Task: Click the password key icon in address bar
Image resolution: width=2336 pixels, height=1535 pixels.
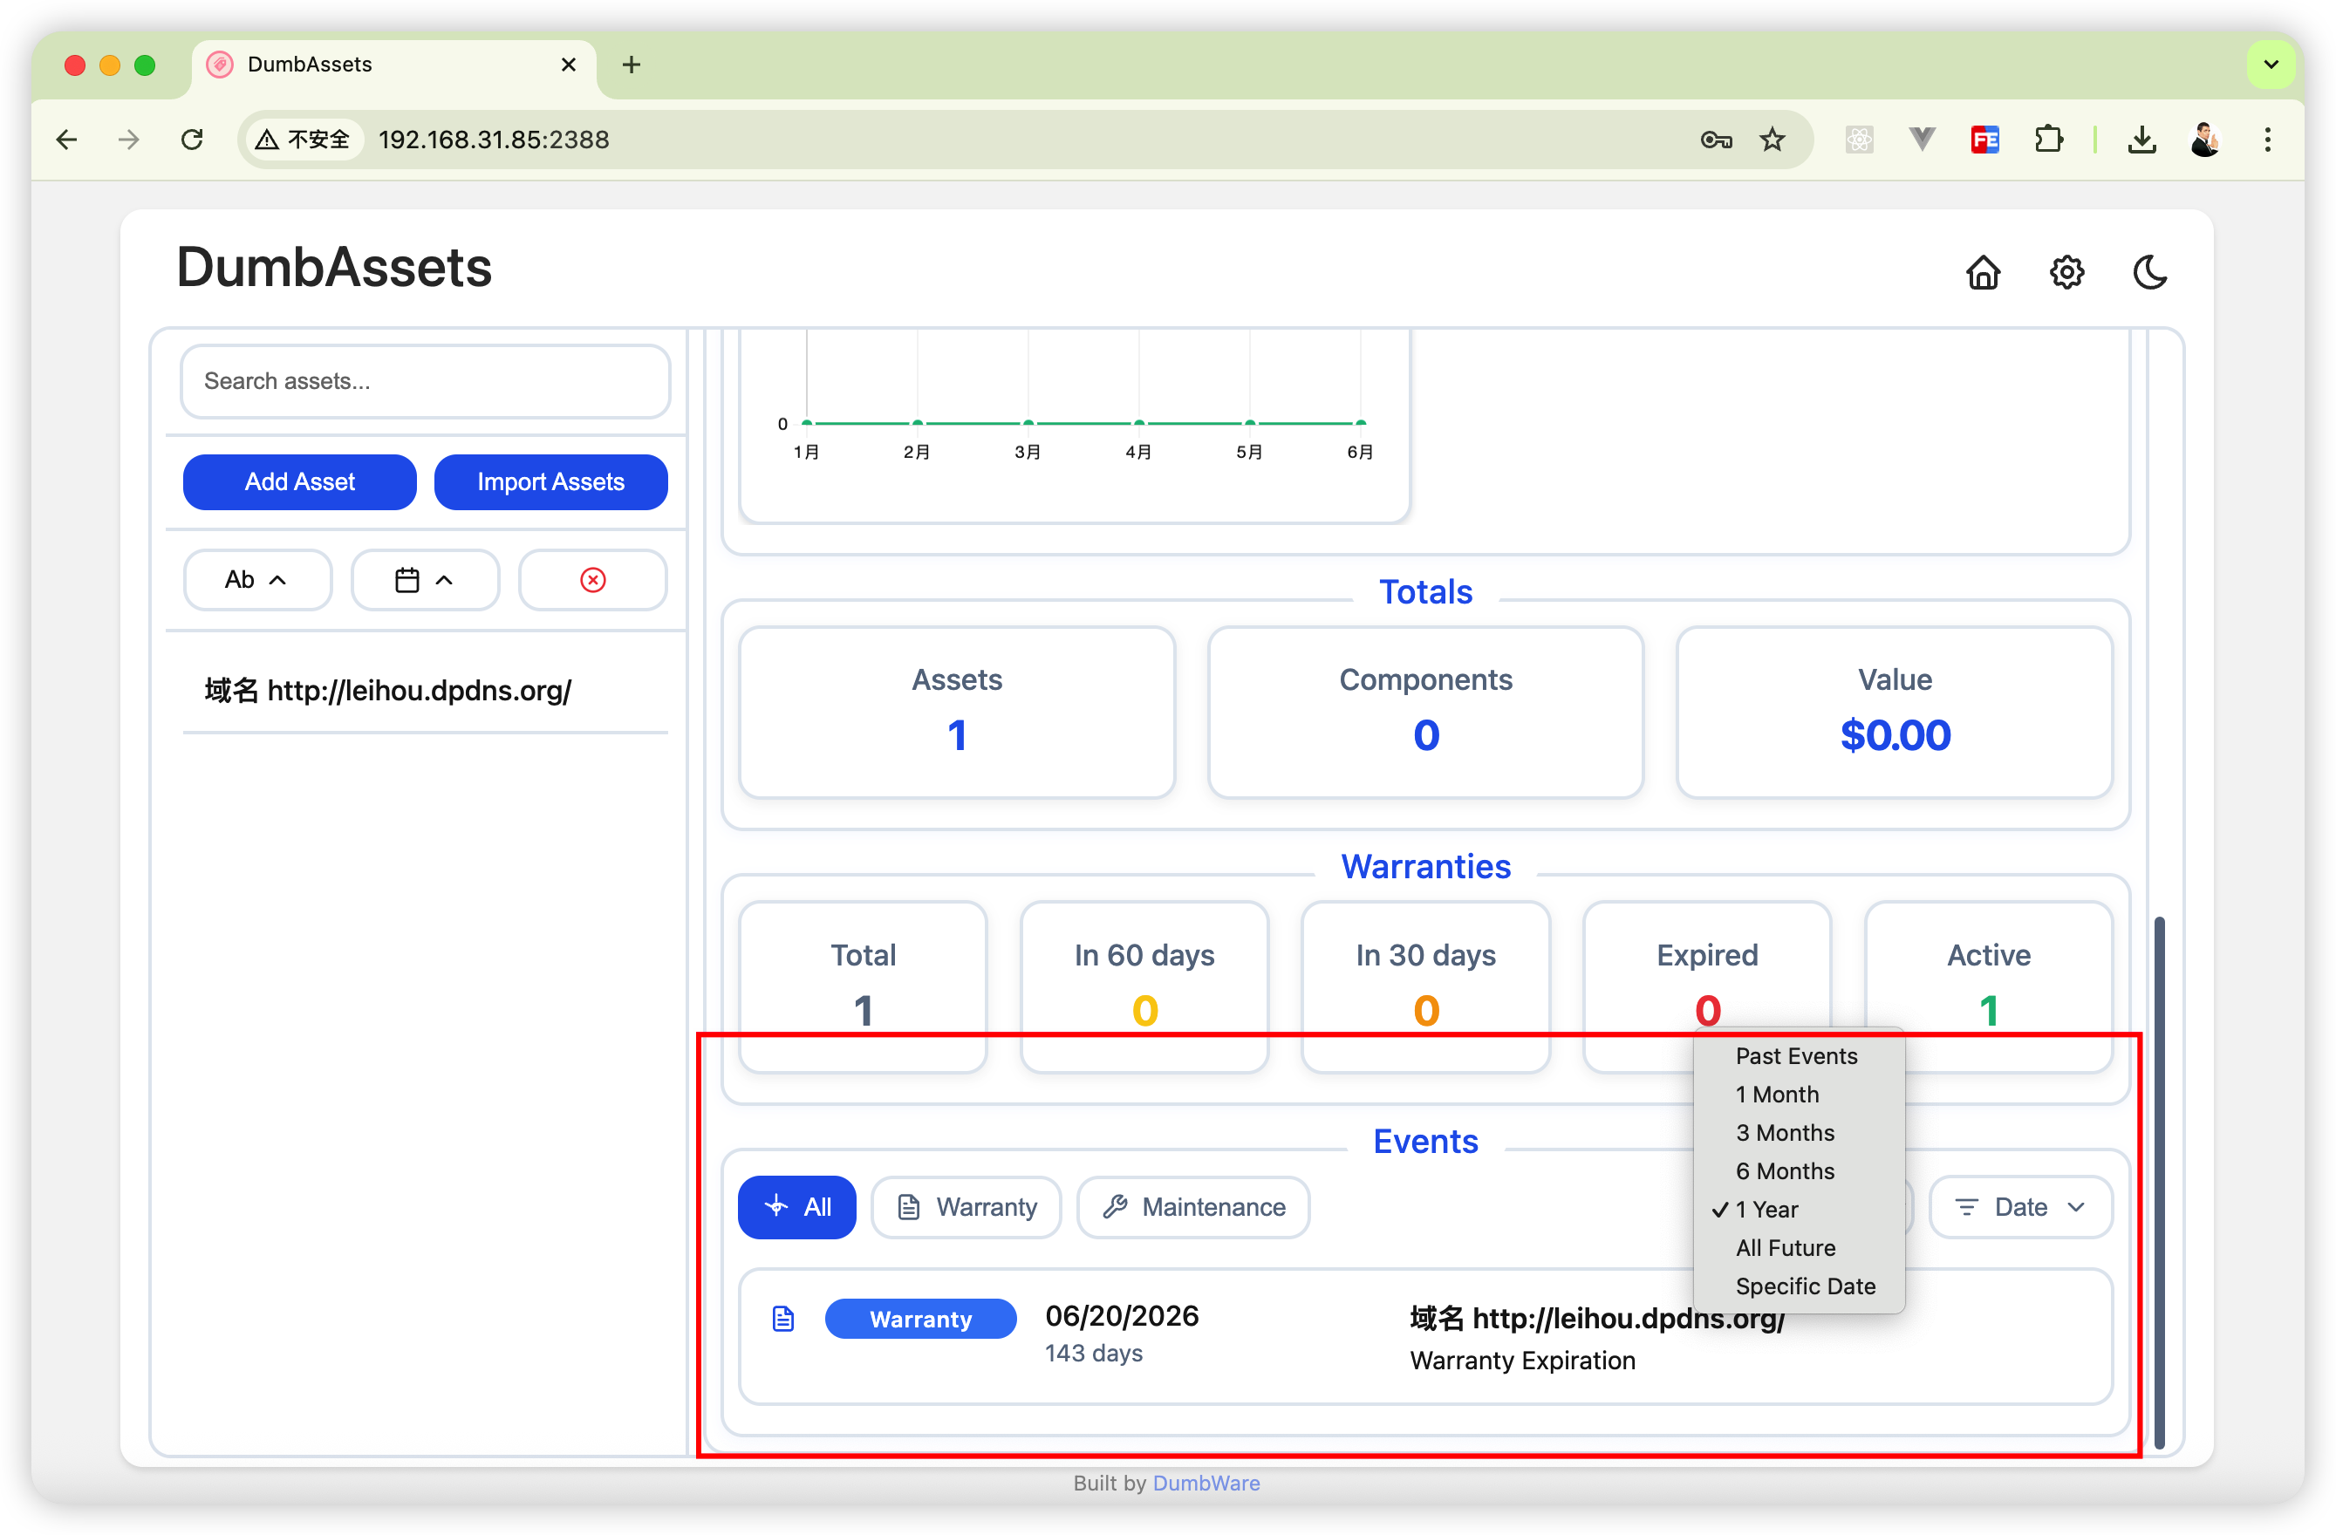Action: point(1715,140)
